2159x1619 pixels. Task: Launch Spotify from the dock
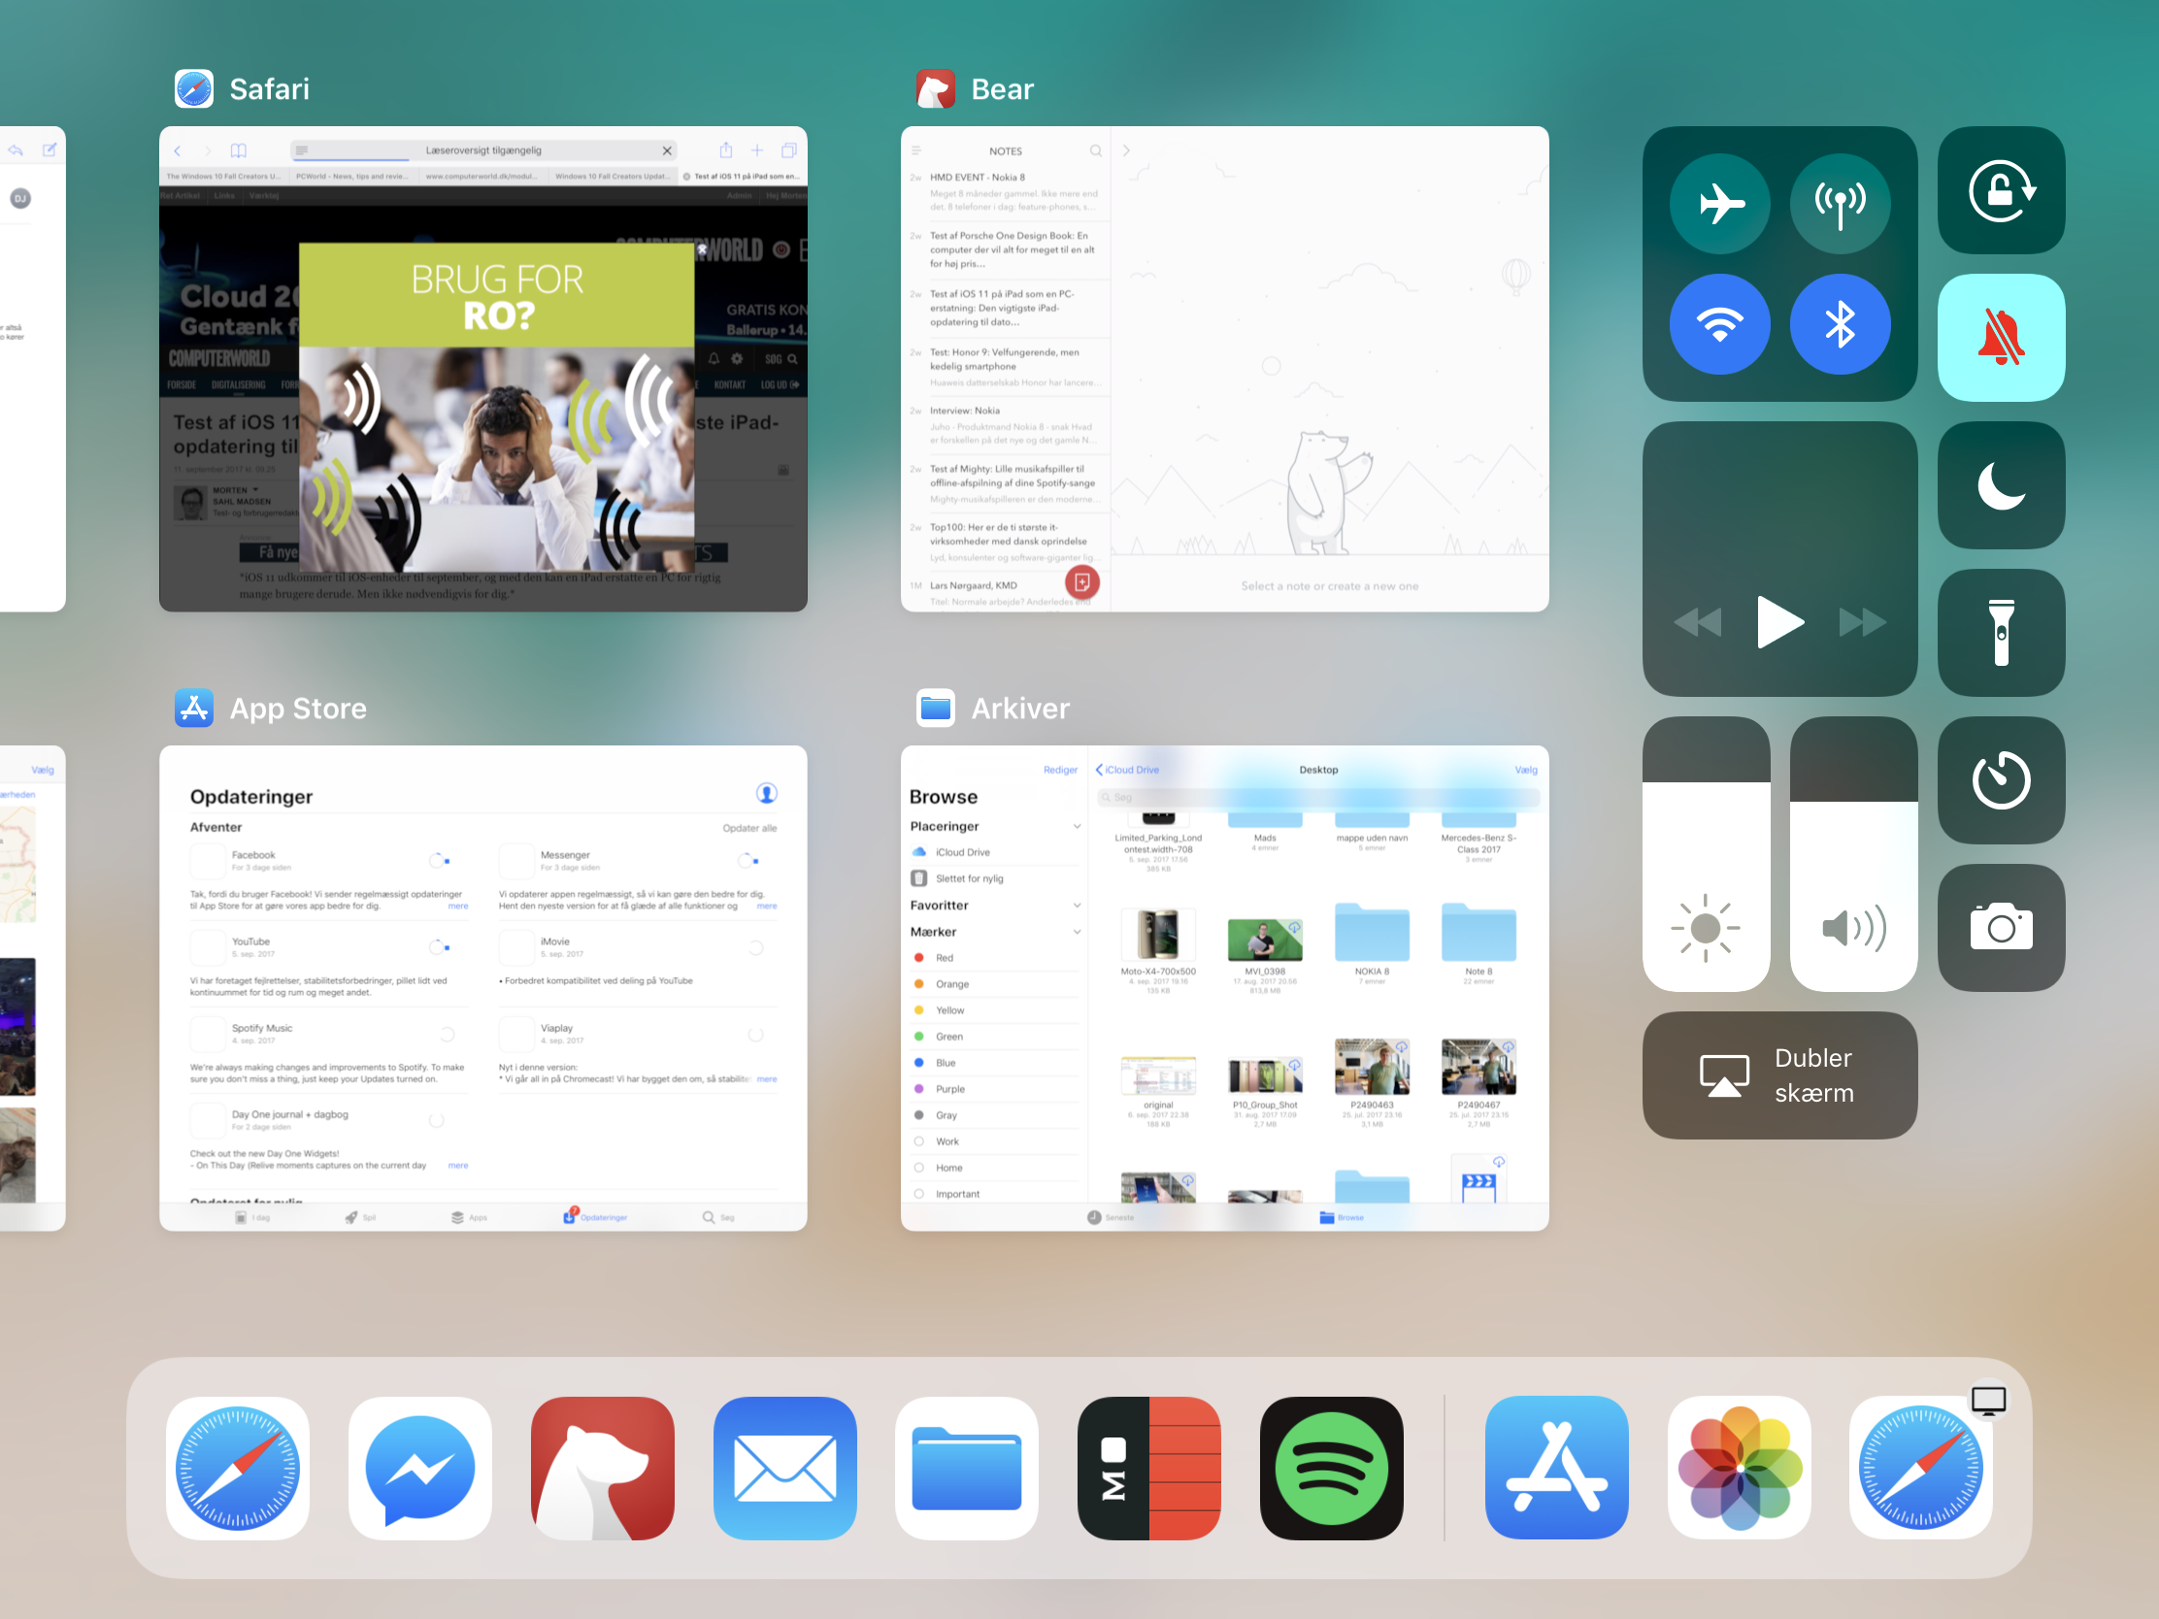click(x=1330, y=1468)
